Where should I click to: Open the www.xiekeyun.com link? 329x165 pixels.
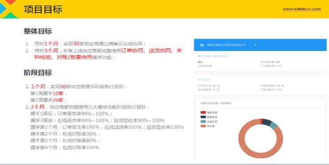(302, 9)
